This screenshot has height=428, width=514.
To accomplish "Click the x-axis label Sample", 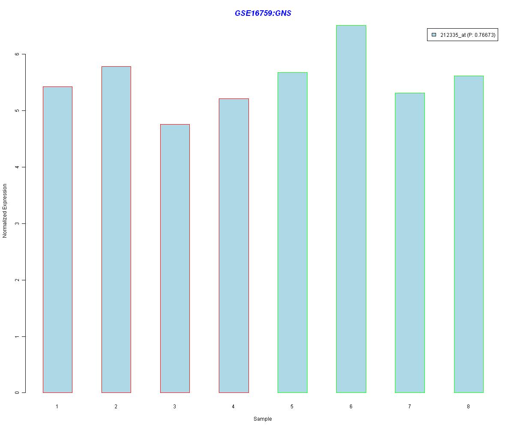I will click(263, 419).
